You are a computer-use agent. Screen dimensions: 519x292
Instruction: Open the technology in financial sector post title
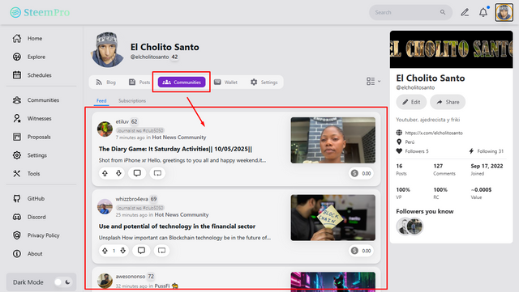(x=177, y=226)
